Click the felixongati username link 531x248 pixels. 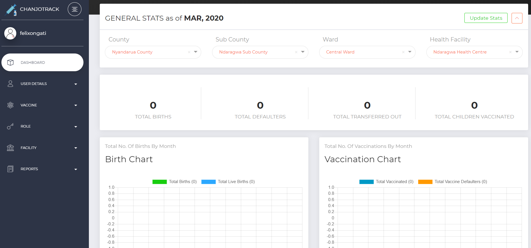coord(33,33)
